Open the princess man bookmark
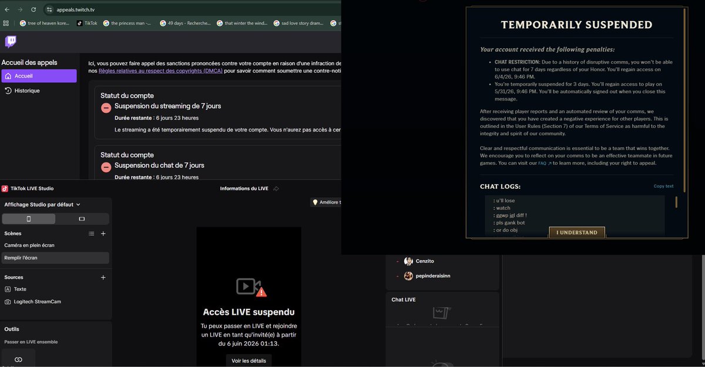The height and width of the screenshot is (367, 705). 127,23
